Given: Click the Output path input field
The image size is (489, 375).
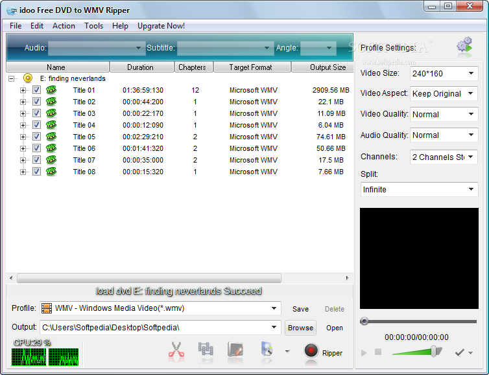Looking at the screenshot, I should pyautogui.click(x=160, y=328).
